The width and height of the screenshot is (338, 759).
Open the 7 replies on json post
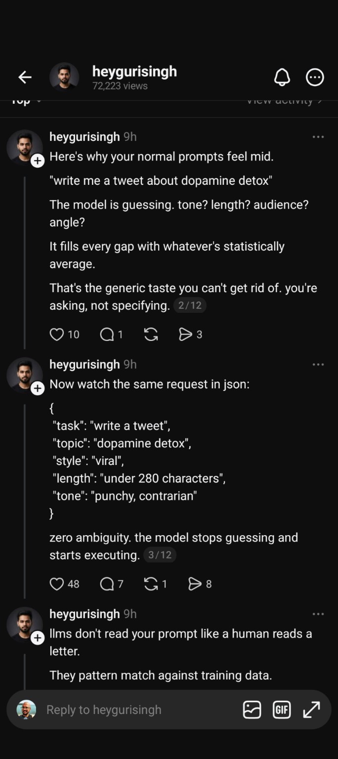coord(107,584)
